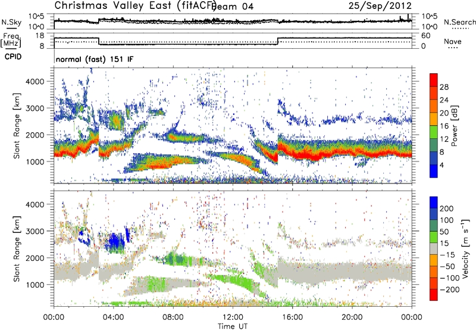Select the 'N.Sky' axis label
This screenshot has width=476, height=330.
(x=11, y=22)
